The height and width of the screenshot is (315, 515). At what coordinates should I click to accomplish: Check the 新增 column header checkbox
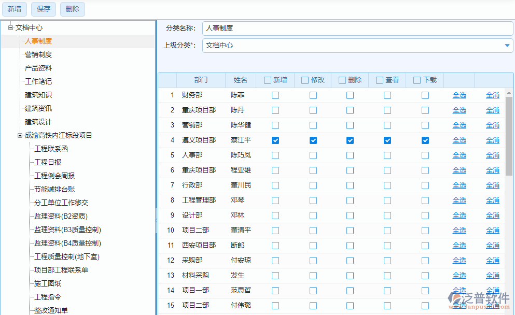click(x=268, y=80)
